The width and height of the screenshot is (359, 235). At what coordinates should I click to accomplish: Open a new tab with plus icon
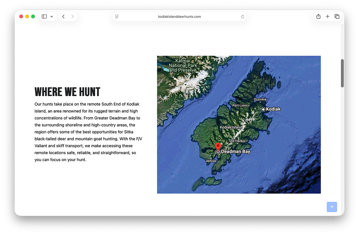coord(328,17)
